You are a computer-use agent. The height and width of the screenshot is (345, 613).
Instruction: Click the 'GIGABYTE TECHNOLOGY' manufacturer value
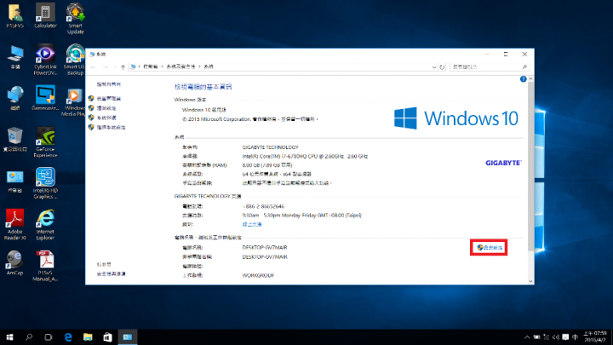[x=270, y=147]
